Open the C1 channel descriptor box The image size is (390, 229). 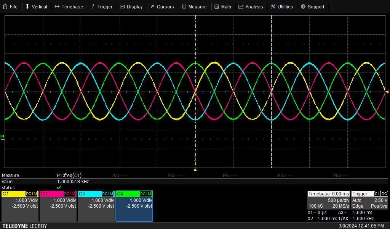(x=20, y=206)
